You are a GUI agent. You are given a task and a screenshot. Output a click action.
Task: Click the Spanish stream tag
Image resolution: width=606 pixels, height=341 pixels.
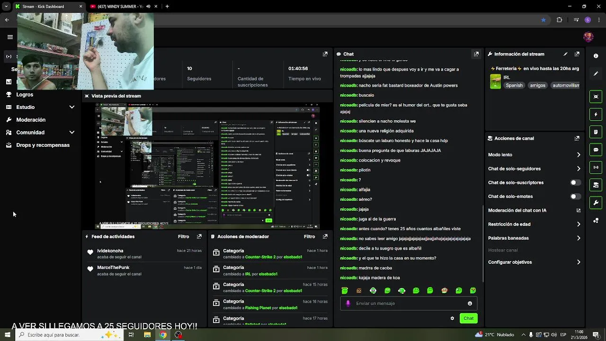pyautogui.click(x=514, y=85)
